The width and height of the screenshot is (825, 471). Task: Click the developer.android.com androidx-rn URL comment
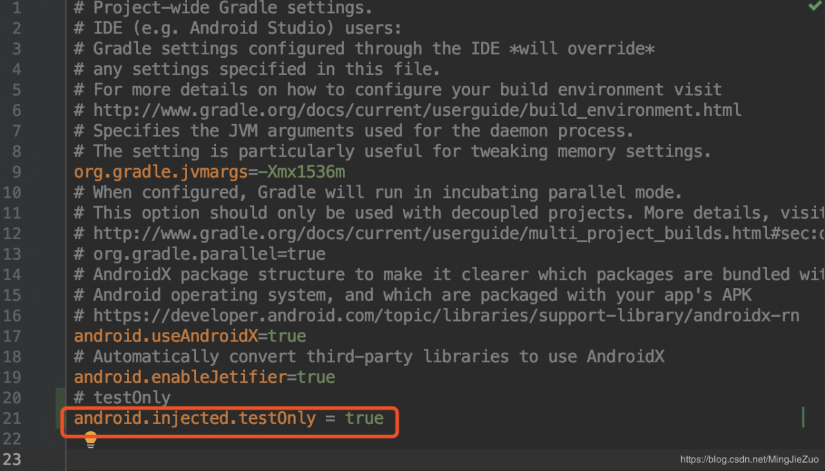coord(437,315)
